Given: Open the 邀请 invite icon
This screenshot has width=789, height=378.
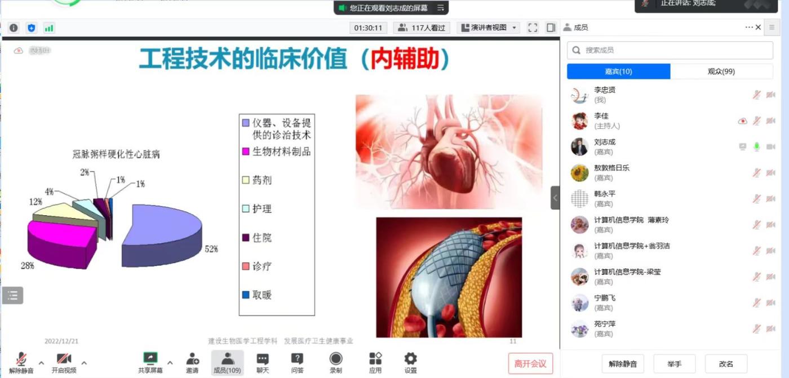Looking at the screenshot, I should tap(192, 363).
